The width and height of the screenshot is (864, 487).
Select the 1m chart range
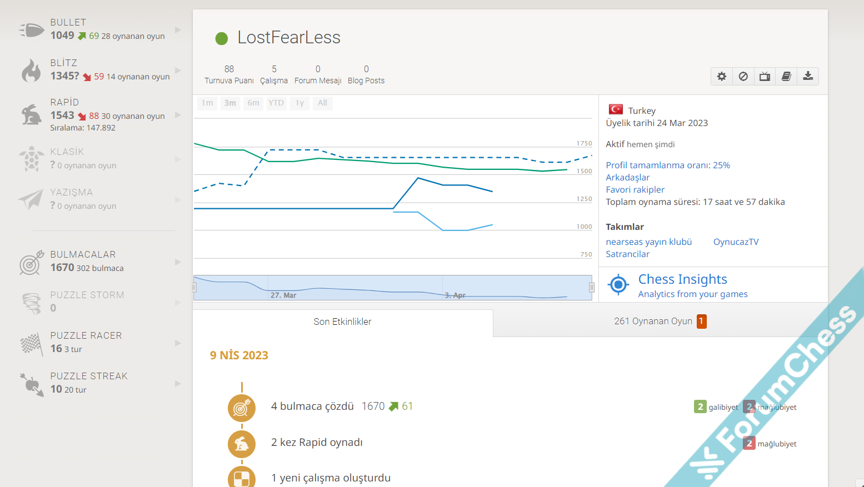tap(207, 103)
